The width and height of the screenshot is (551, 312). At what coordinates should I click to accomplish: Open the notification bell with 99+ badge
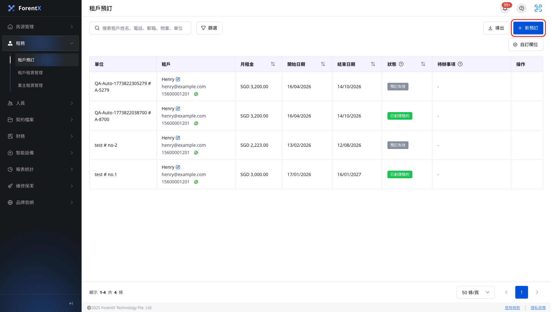[505, 8]
